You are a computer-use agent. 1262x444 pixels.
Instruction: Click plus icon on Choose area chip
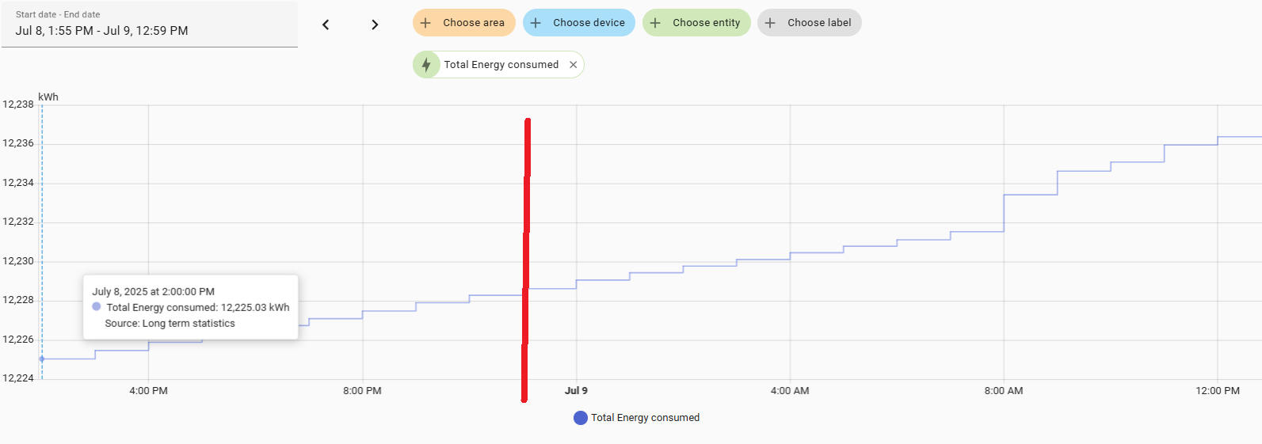(425, 23)
